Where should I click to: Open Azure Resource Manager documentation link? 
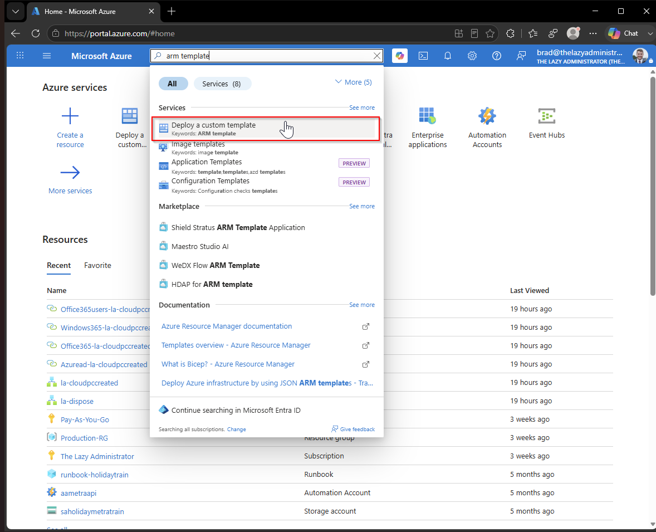tap(227, 326)
